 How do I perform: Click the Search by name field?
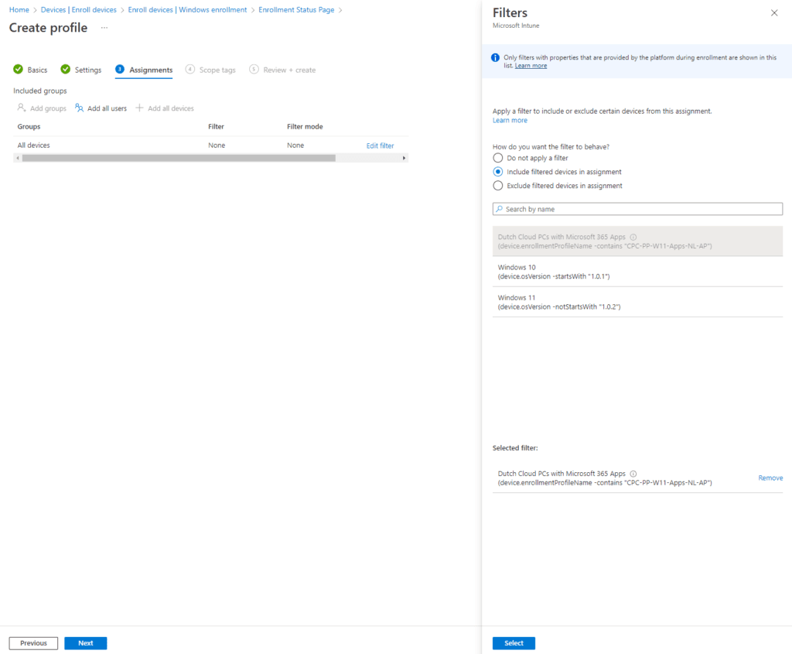pos(642,209)
